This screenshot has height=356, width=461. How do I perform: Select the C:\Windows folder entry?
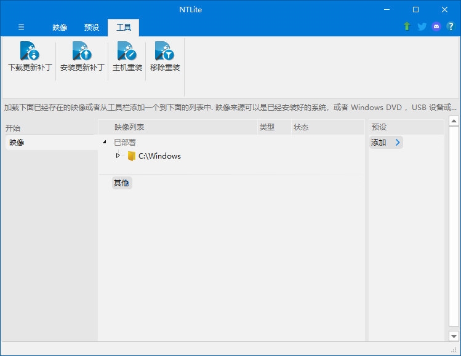[159, 156]
